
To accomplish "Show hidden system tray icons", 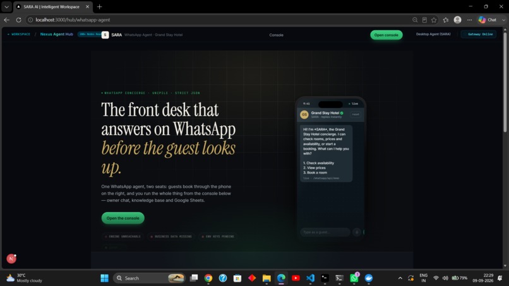I will click(400, 278).
